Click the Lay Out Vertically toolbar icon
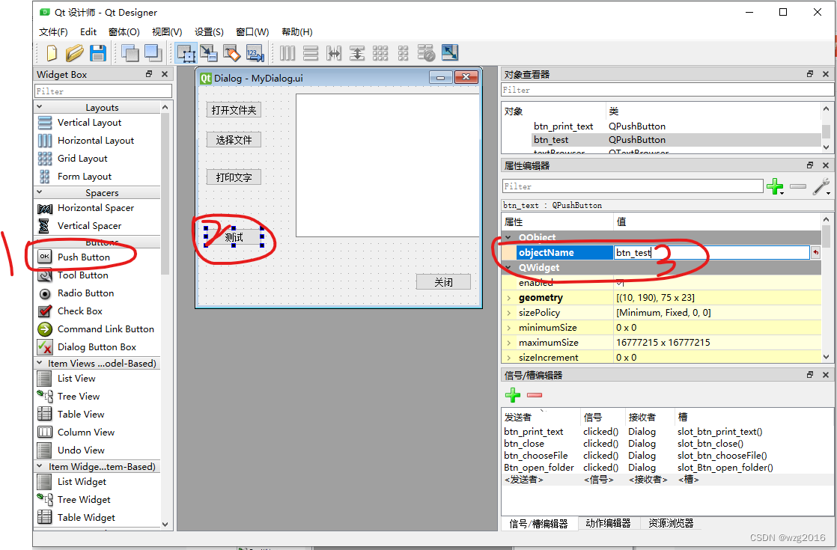This screenshot has width=837, height=550. 310,52
